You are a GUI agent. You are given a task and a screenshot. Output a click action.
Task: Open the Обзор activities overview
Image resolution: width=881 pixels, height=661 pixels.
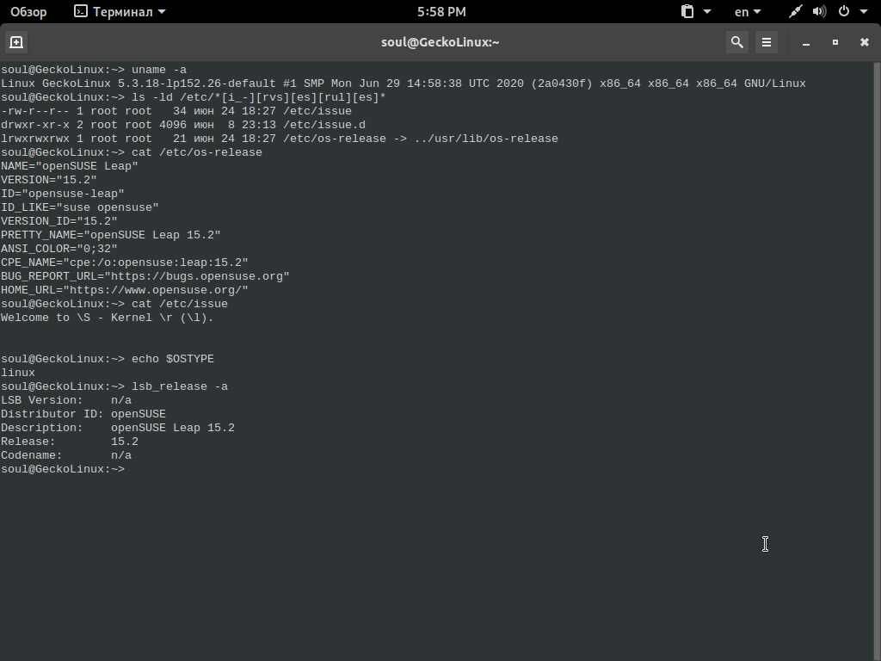pyautogui.click(x=28, y=12)
